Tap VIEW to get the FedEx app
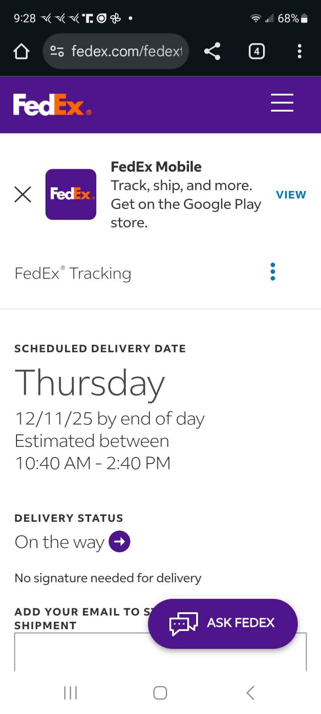This screenshot has height=714, width=321. (291, 195)
